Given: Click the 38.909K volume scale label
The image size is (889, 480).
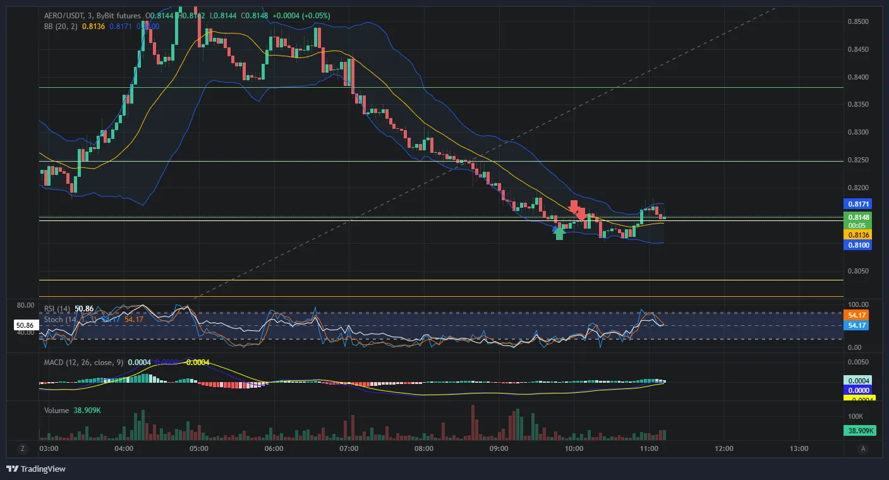Looking at the screenshot, I should tap(859, 431).
